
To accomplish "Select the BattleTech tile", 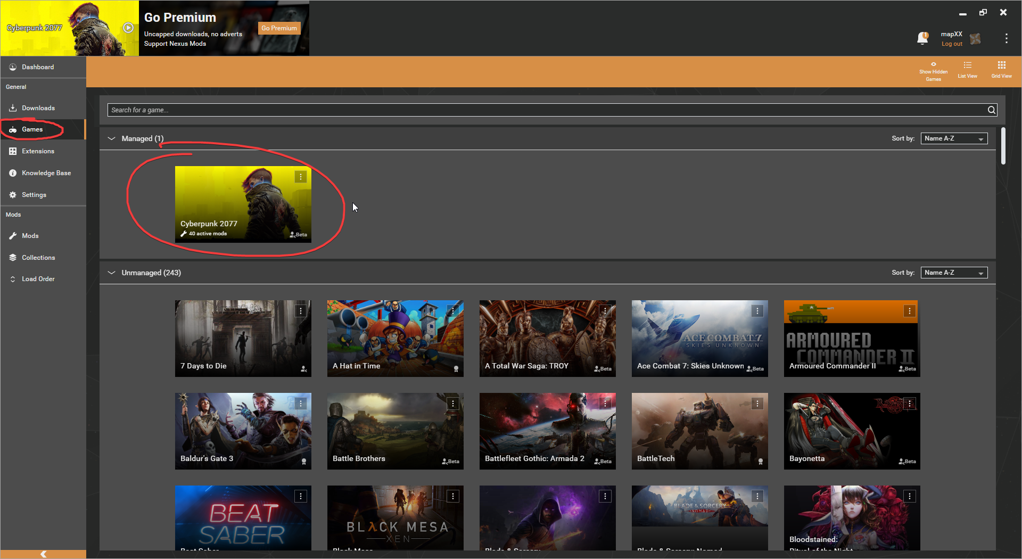I will pos(700,431).
